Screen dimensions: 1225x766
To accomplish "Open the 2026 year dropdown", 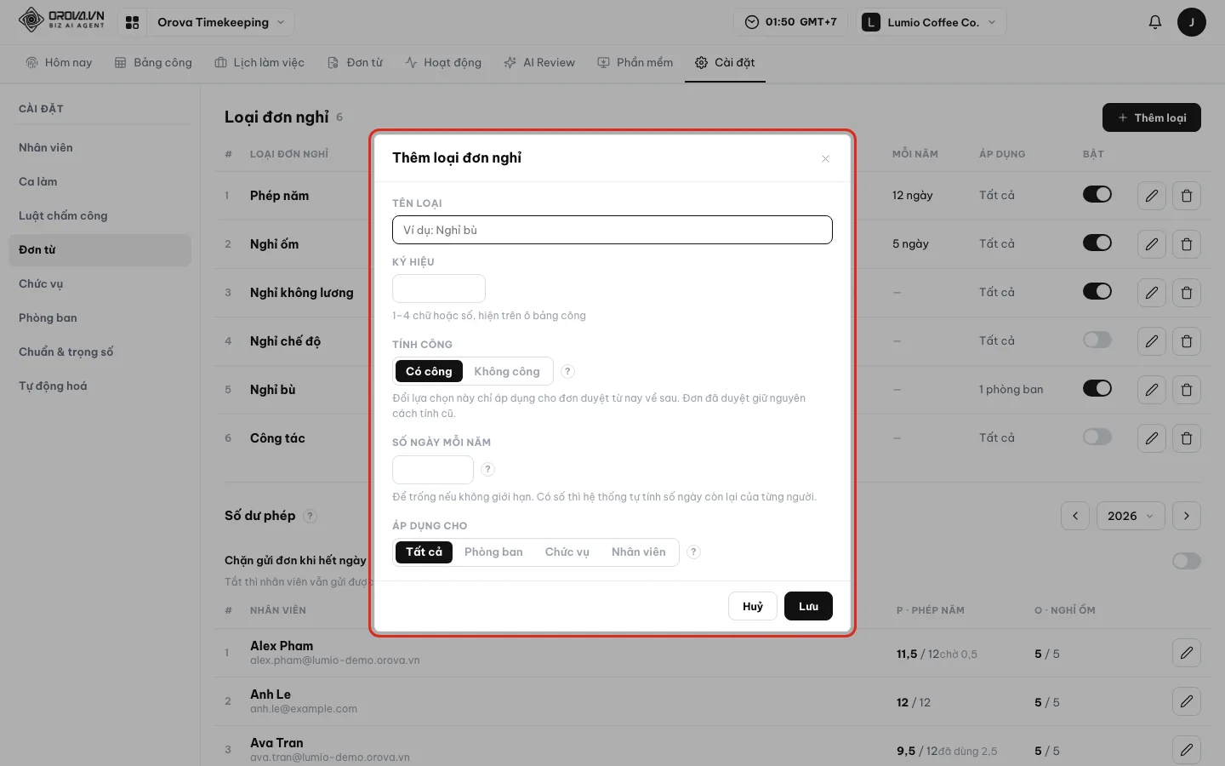I will coord(1130,516).
